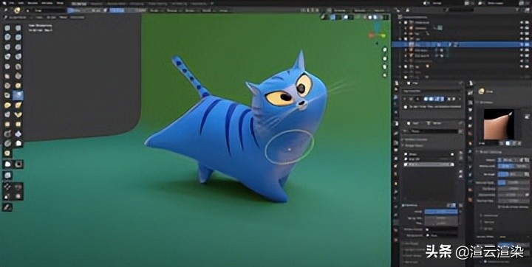This screenshot has width=532, height=267.
Task: Toggle perspective/orthographic view button
Action: (x=385, y=75)
